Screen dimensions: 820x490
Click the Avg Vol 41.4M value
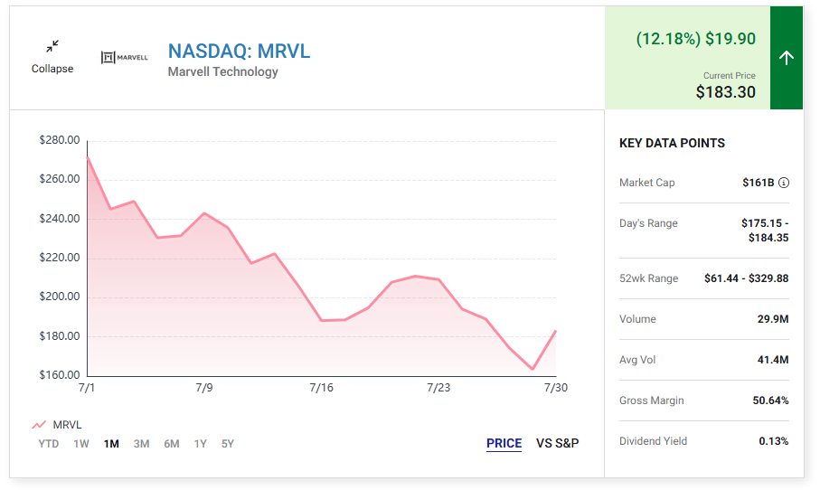(x=773, y=360)
